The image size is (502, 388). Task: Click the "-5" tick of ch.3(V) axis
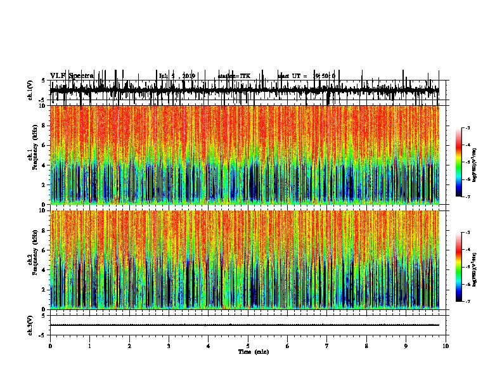click(x=43, y=335)
